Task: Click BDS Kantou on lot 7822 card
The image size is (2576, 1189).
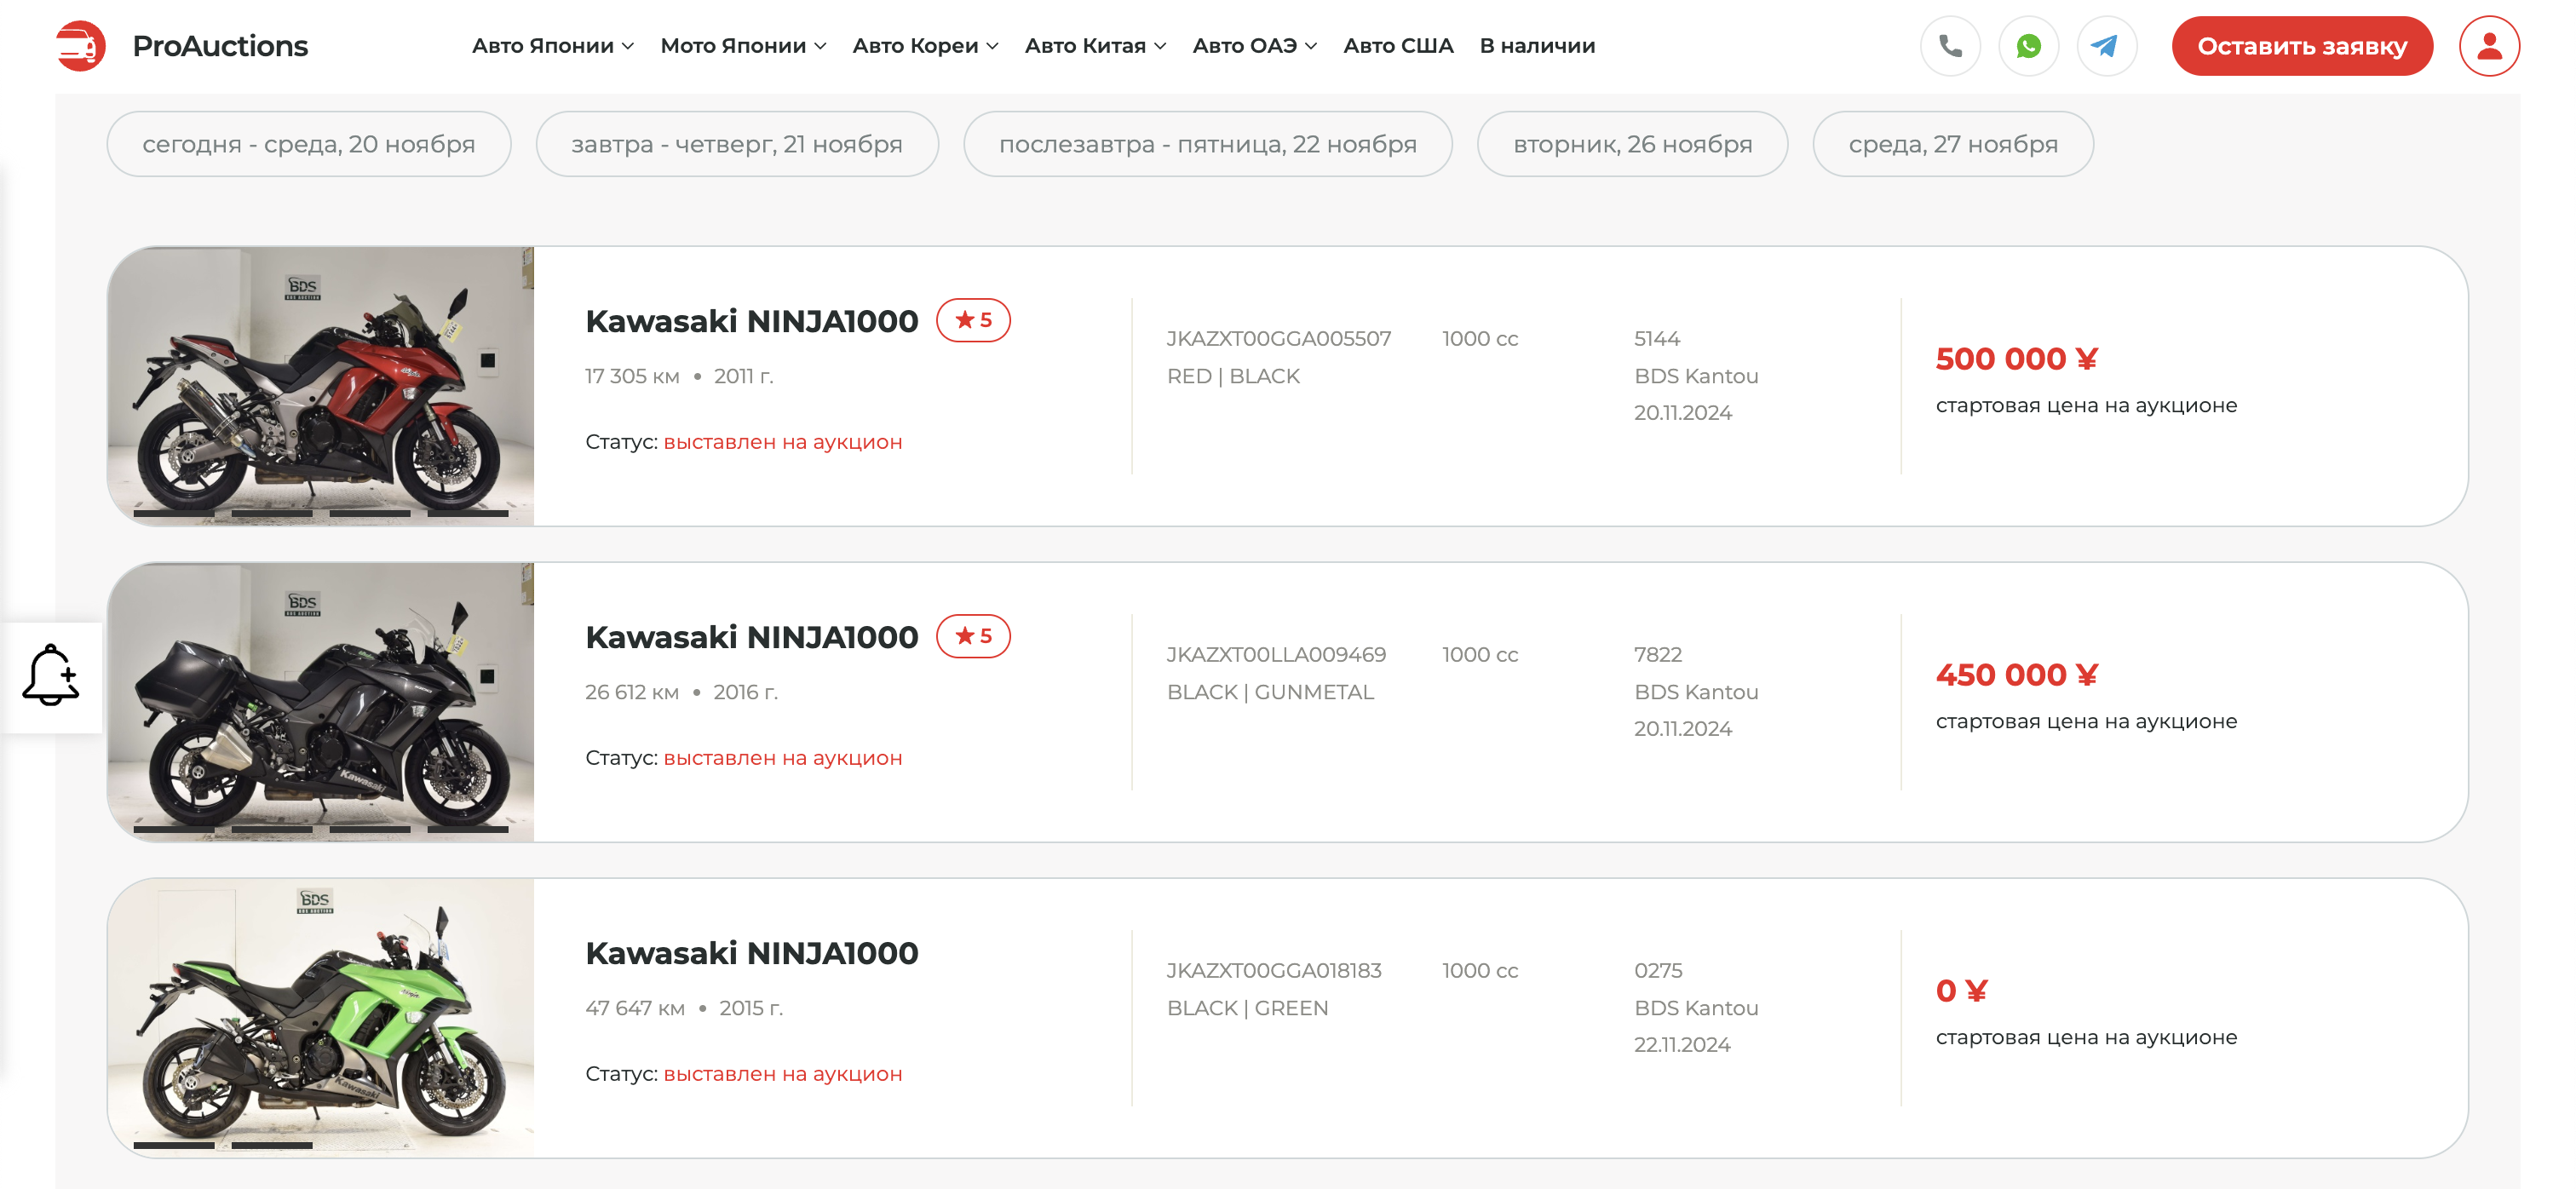Action: click(x=1696, y=692)
